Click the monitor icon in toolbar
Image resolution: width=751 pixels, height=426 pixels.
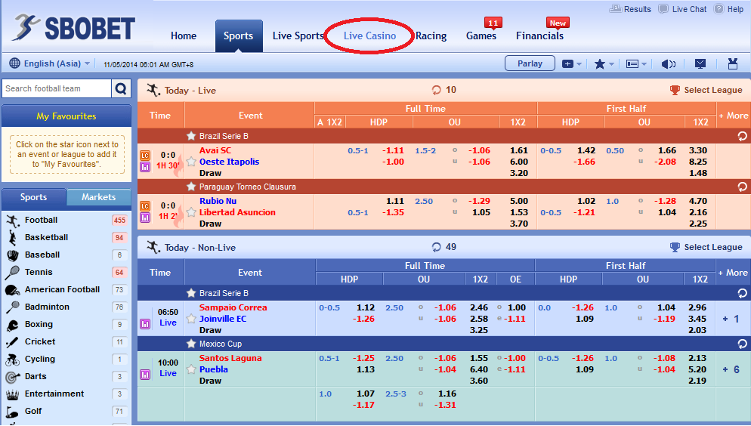pos(700,63)
